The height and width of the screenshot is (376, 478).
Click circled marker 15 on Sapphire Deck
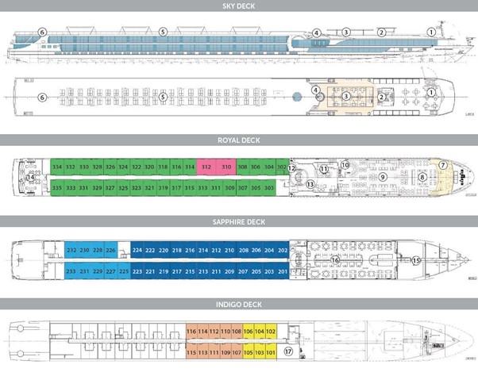coord(416,259)
